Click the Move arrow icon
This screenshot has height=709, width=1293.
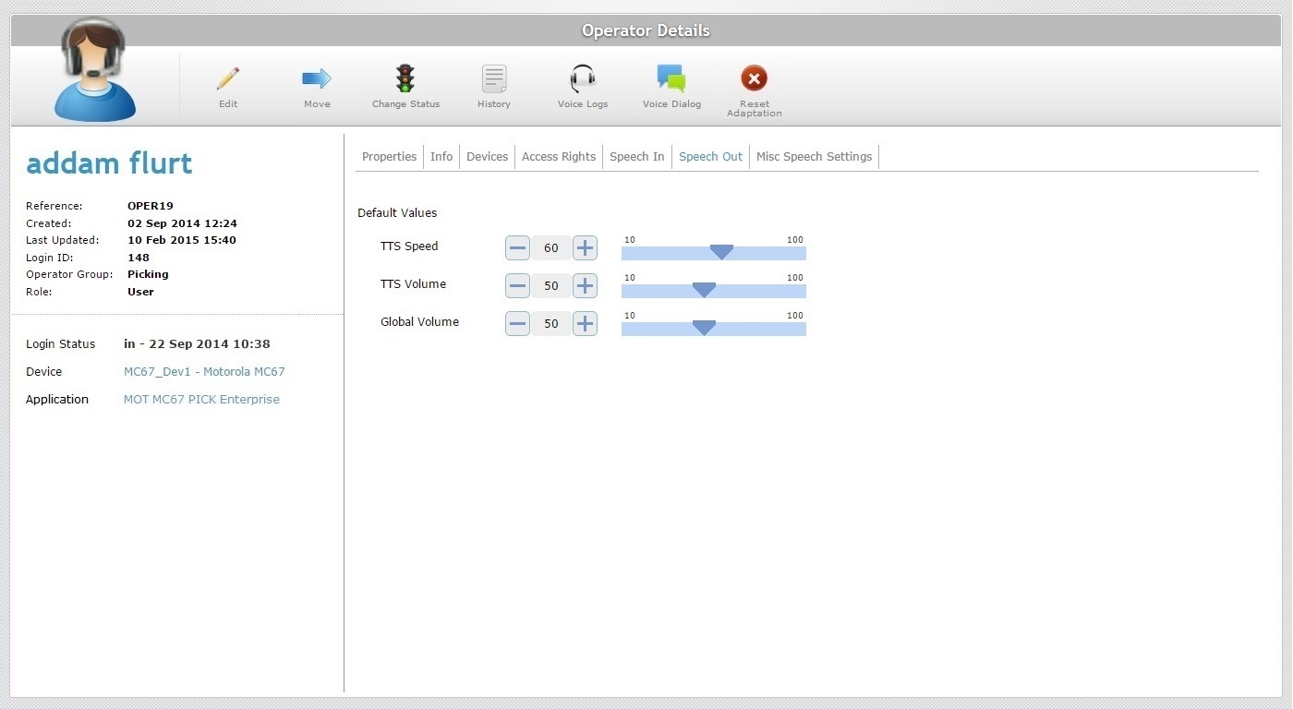coord(317,78)
